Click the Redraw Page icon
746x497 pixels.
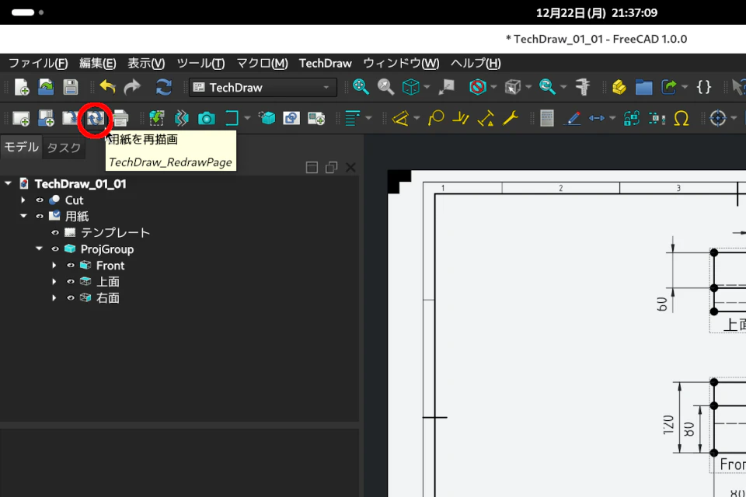tap(95, 118)
